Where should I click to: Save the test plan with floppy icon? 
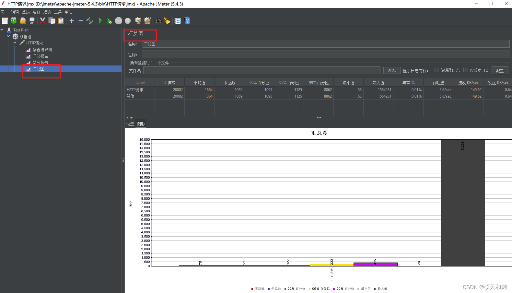point(32,21)
